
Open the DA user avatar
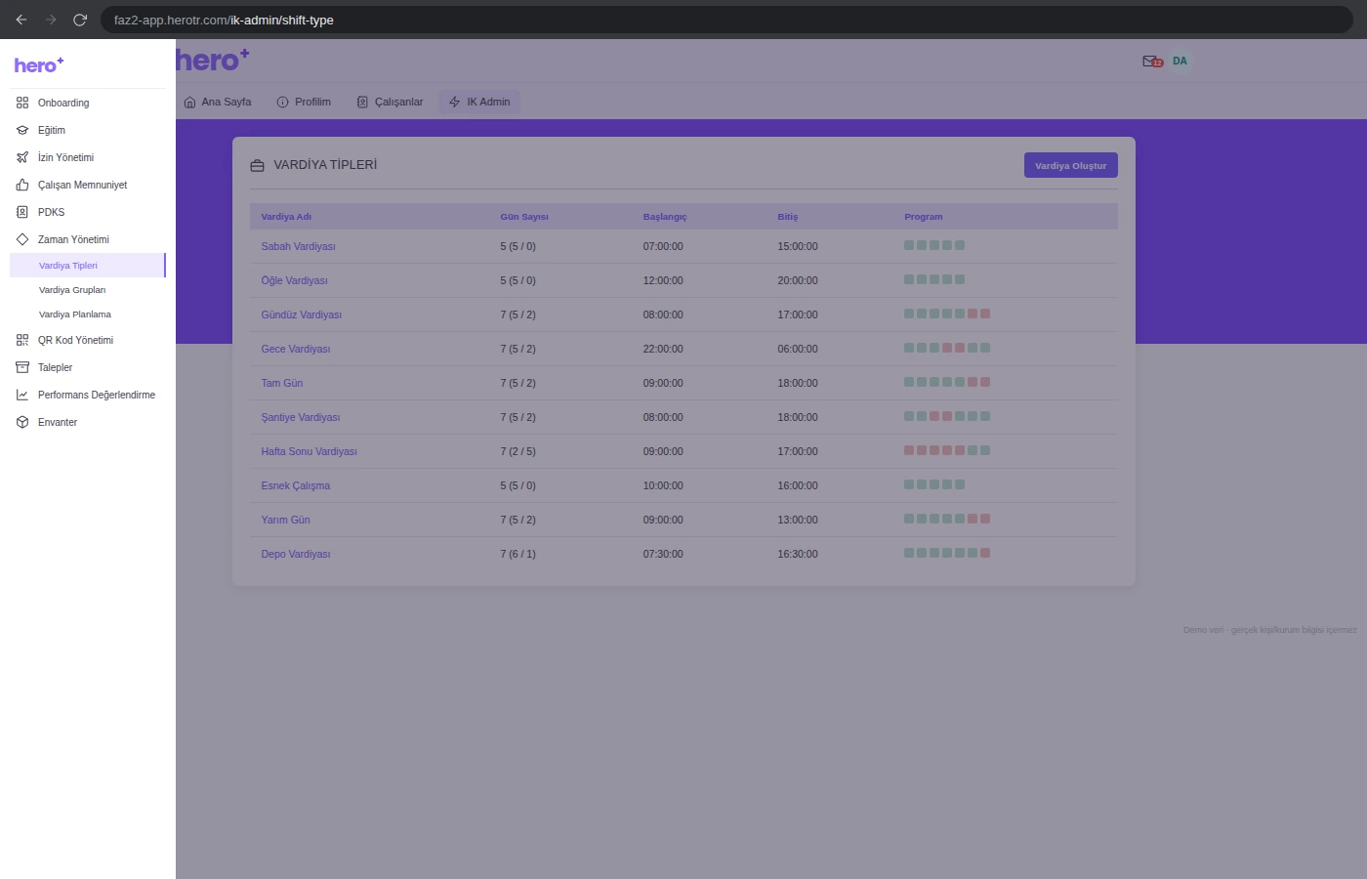pyautogui.click(x=1180, y=62)
